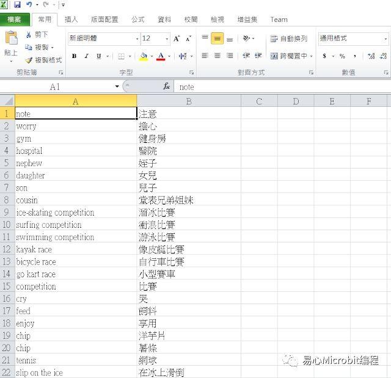Increase font size with large A icon
Viewport: 391px width, 378px height.
click(177, 38)
